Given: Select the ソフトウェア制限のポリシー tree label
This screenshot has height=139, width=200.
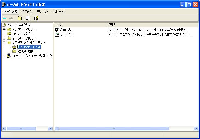Looking at the screenshot, I should pyautogui.click(x=29, y=43).
